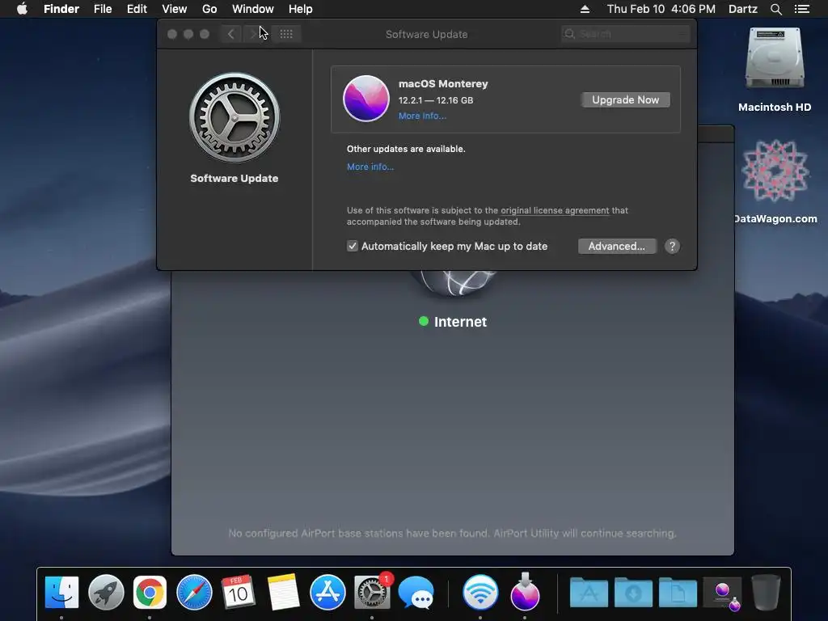
Task: Click the Software Update gear icon
Action: coord(234,117)
